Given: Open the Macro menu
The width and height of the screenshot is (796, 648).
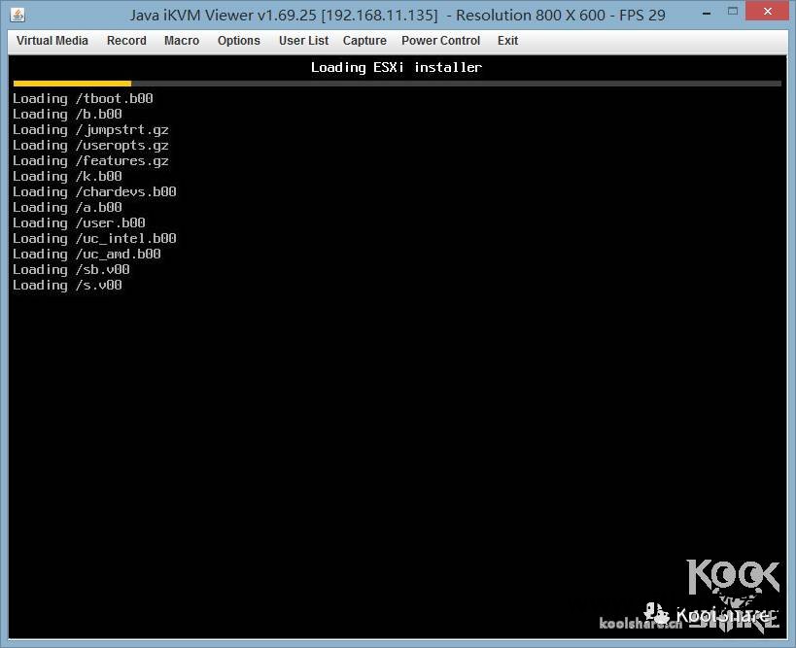Looking at the screenshot, I should [182, 41].
